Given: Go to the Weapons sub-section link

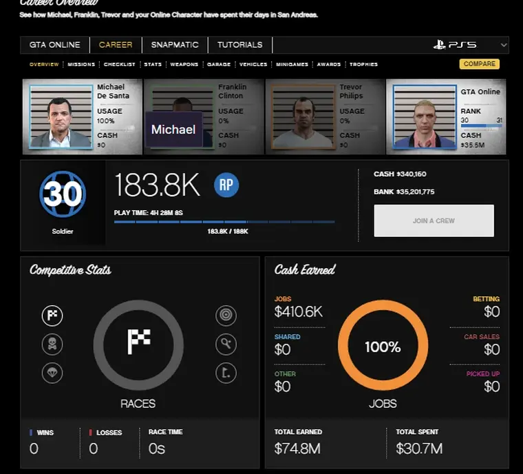Looking at the screenshot, I should tap(184, 64).
